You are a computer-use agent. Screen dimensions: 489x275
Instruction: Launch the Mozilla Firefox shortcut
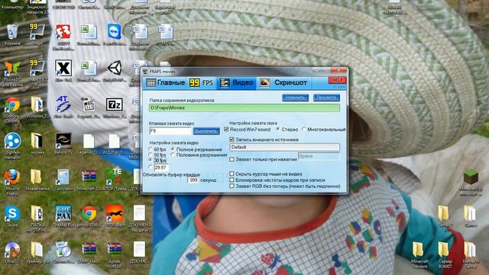pyautogui.click(x=12, y=178)
